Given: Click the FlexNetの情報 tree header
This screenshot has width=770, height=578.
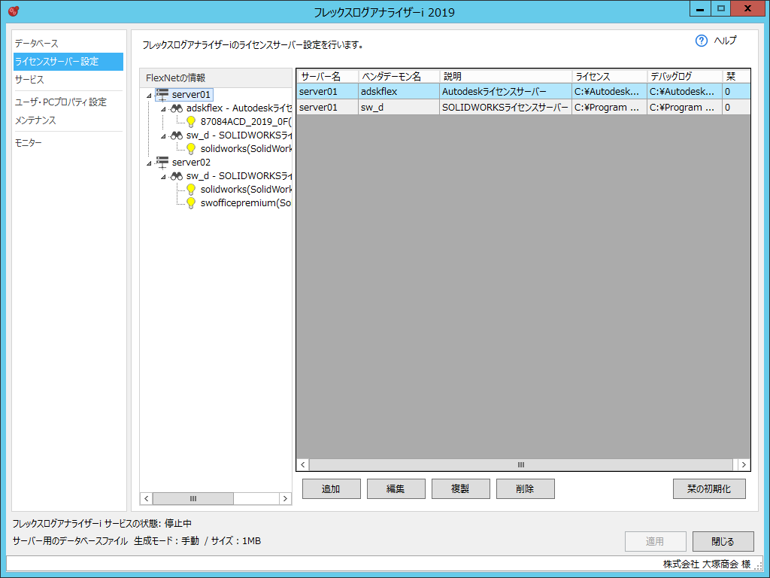Looking at the screenshot, I should [216, 78].
